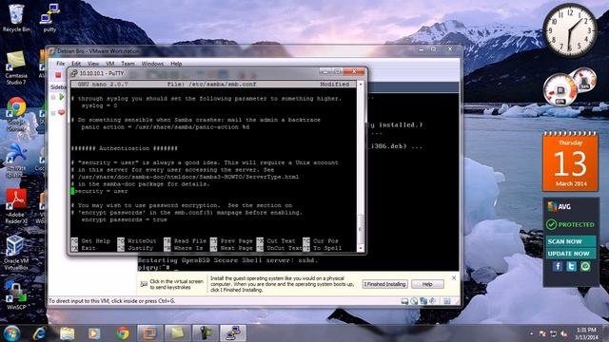The width and height of the screenshot is (609, 342).
Task: Expand first tree node in VMware sidebar
Action: point(53,97)
